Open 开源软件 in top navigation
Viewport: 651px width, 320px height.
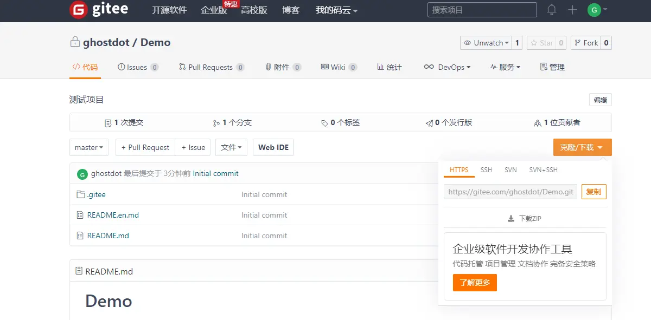(x=169, y=10)
